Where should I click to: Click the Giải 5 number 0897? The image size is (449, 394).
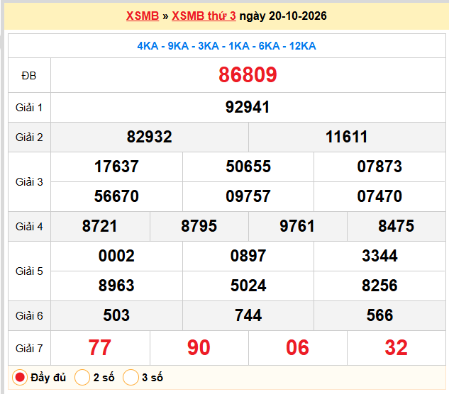[248, 256]
